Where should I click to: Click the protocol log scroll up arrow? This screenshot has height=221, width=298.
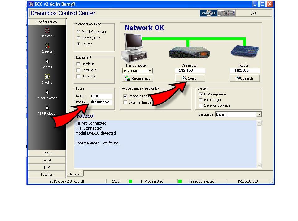click(x=259, y=123)
